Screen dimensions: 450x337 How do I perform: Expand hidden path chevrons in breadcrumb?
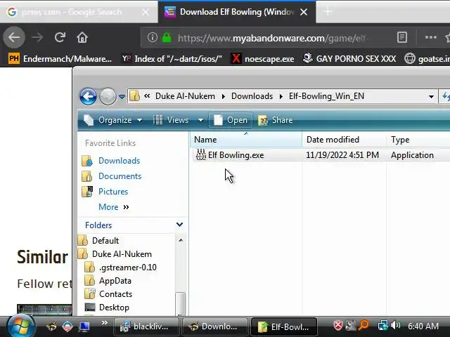coord(147,96)
